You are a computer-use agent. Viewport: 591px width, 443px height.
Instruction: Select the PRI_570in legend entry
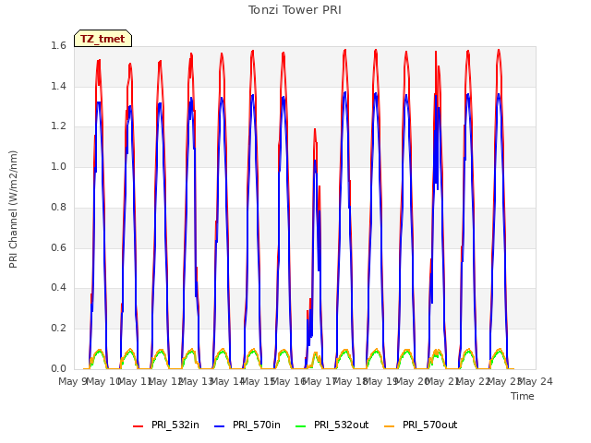[247, 425]
